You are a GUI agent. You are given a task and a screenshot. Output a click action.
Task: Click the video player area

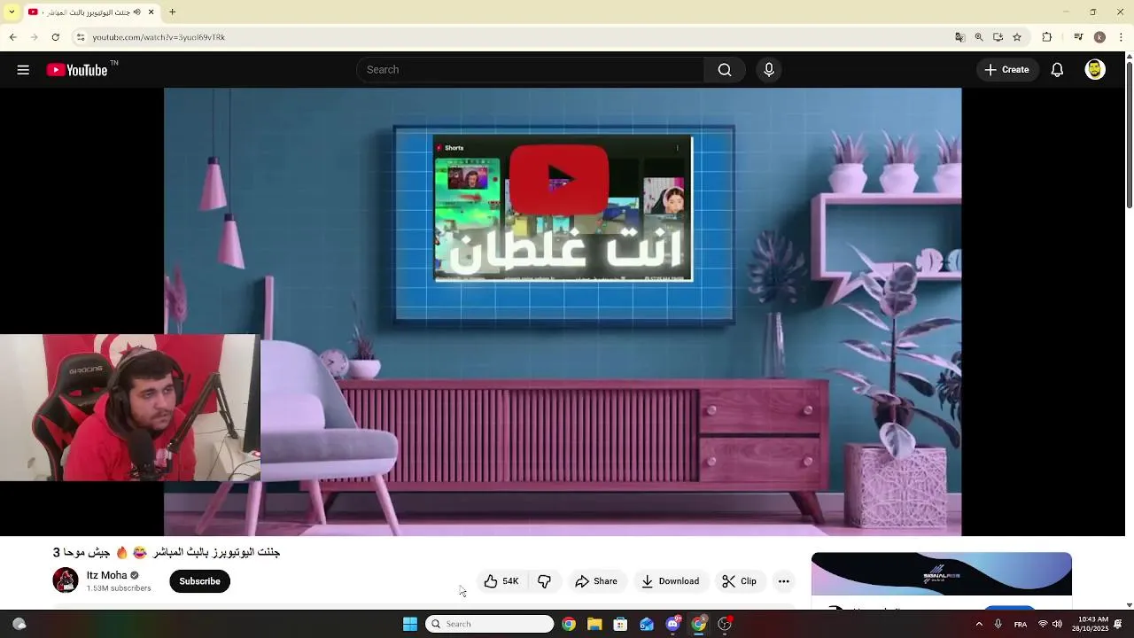click(x=563, y=312)
